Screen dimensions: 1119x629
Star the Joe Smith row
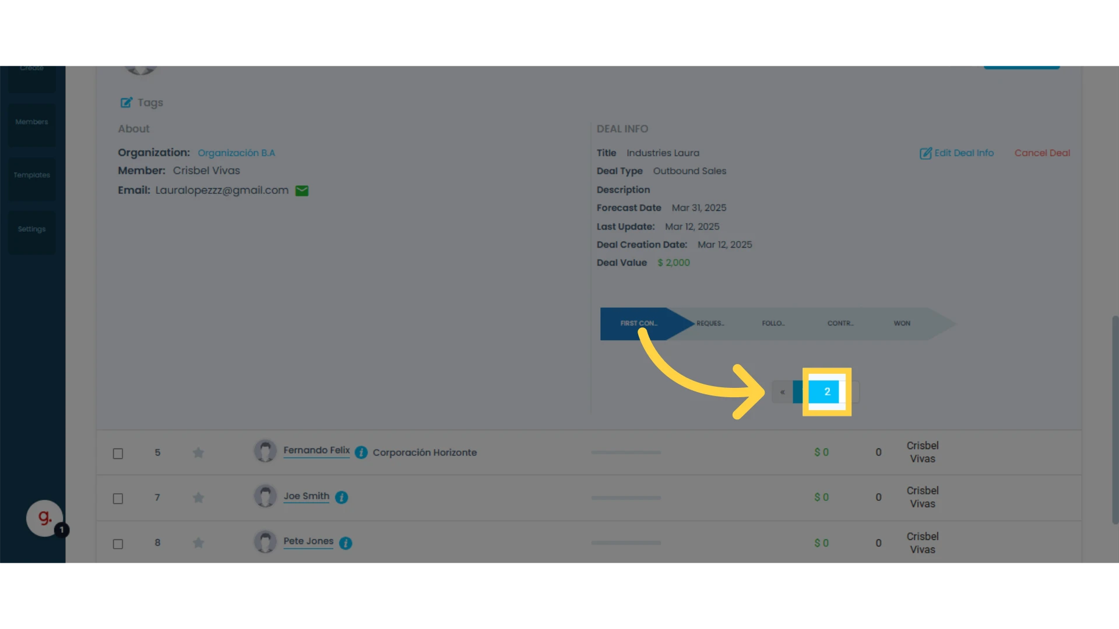[x=198, y=497]
